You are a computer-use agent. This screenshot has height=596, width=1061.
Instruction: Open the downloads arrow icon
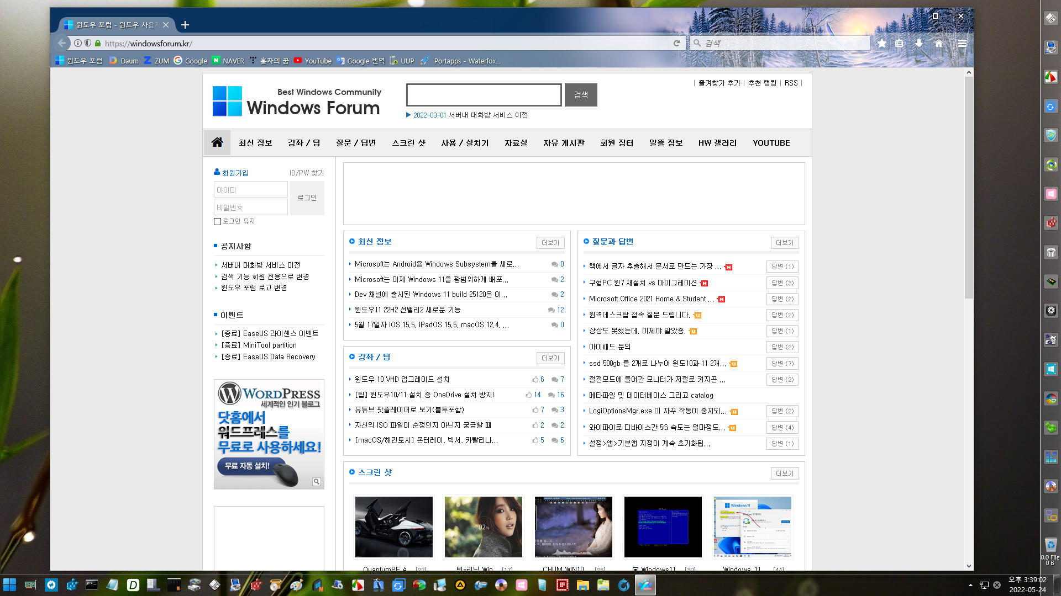[919, 43]
